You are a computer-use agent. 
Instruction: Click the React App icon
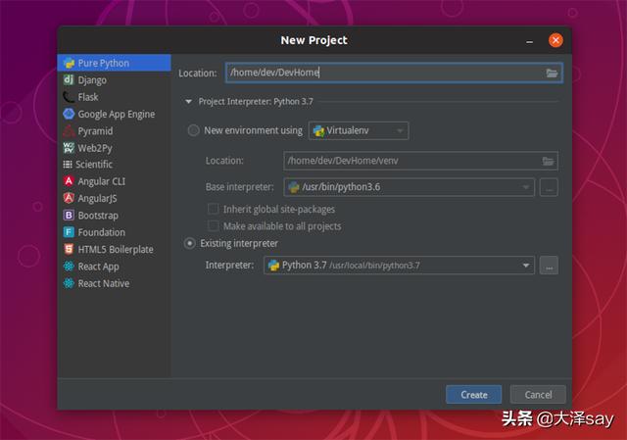tap(69, 266)
